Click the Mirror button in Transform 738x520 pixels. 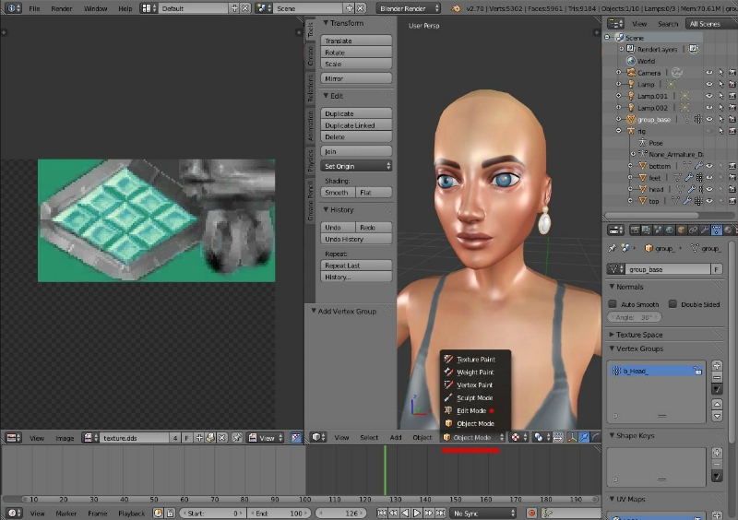pyautogui.click(x=357, y=79)
